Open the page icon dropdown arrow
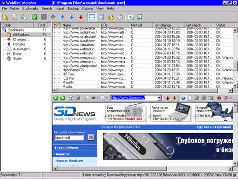The height and width of the screenshot is (179, 238). pyautogui.click(x=107, y=98)
